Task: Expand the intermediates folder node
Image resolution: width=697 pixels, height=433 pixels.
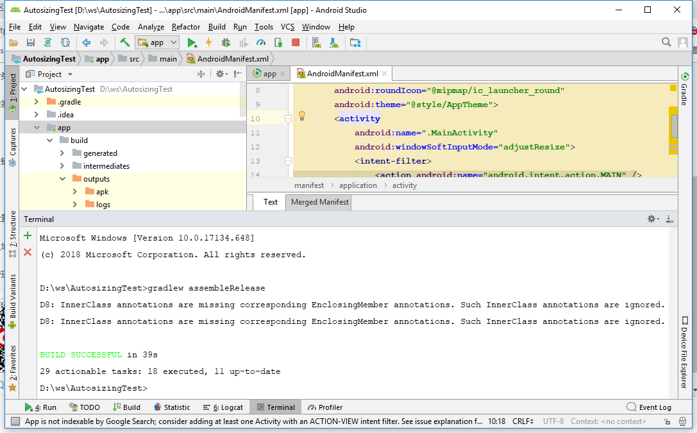Action: (62, 166)
